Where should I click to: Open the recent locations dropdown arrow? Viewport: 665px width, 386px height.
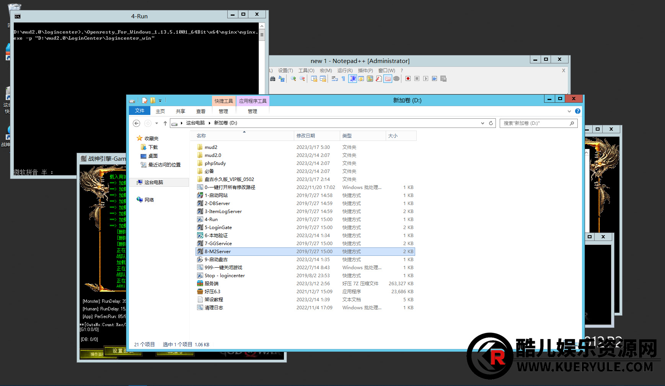[x=157, y=123]
